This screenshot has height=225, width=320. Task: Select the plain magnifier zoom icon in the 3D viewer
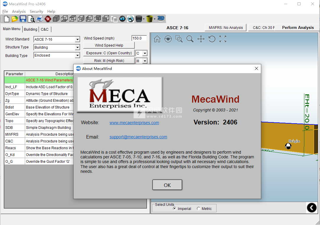click(190, 39)
